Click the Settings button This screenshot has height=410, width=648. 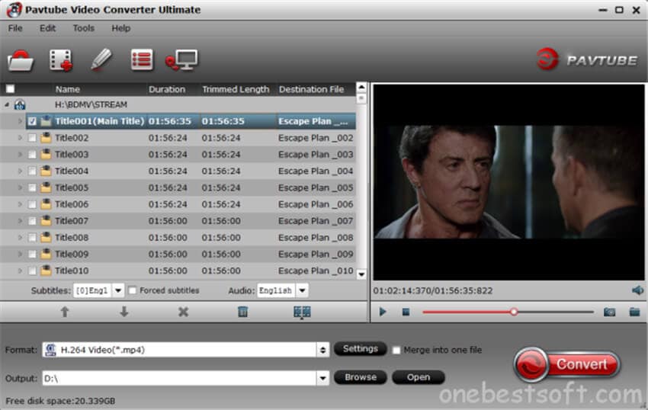pos(361,349)
